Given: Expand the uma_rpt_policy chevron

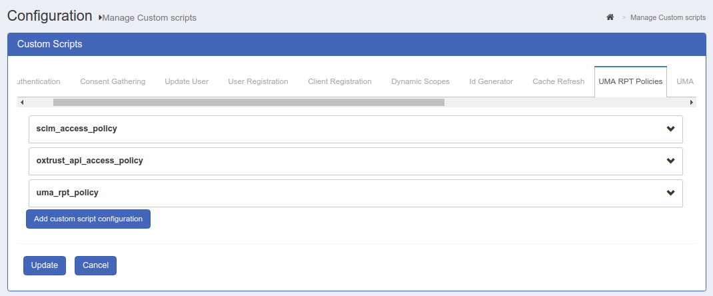Looking at the screenshot, I should [670, 193].
